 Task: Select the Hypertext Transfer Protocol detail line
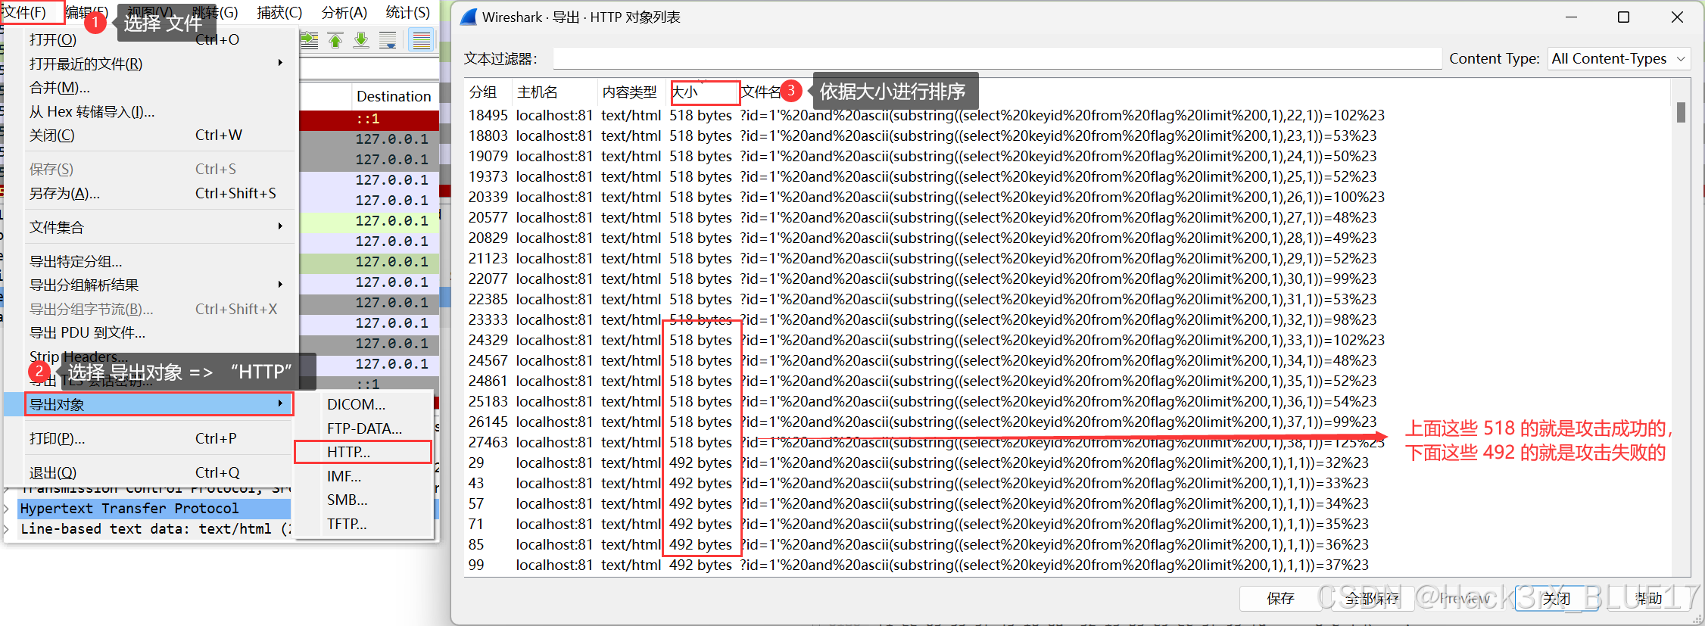click(154, 509)
